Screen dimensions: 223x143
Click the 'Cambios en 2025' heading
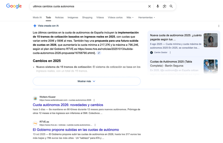pyautogui.click(x=47, y=61)
